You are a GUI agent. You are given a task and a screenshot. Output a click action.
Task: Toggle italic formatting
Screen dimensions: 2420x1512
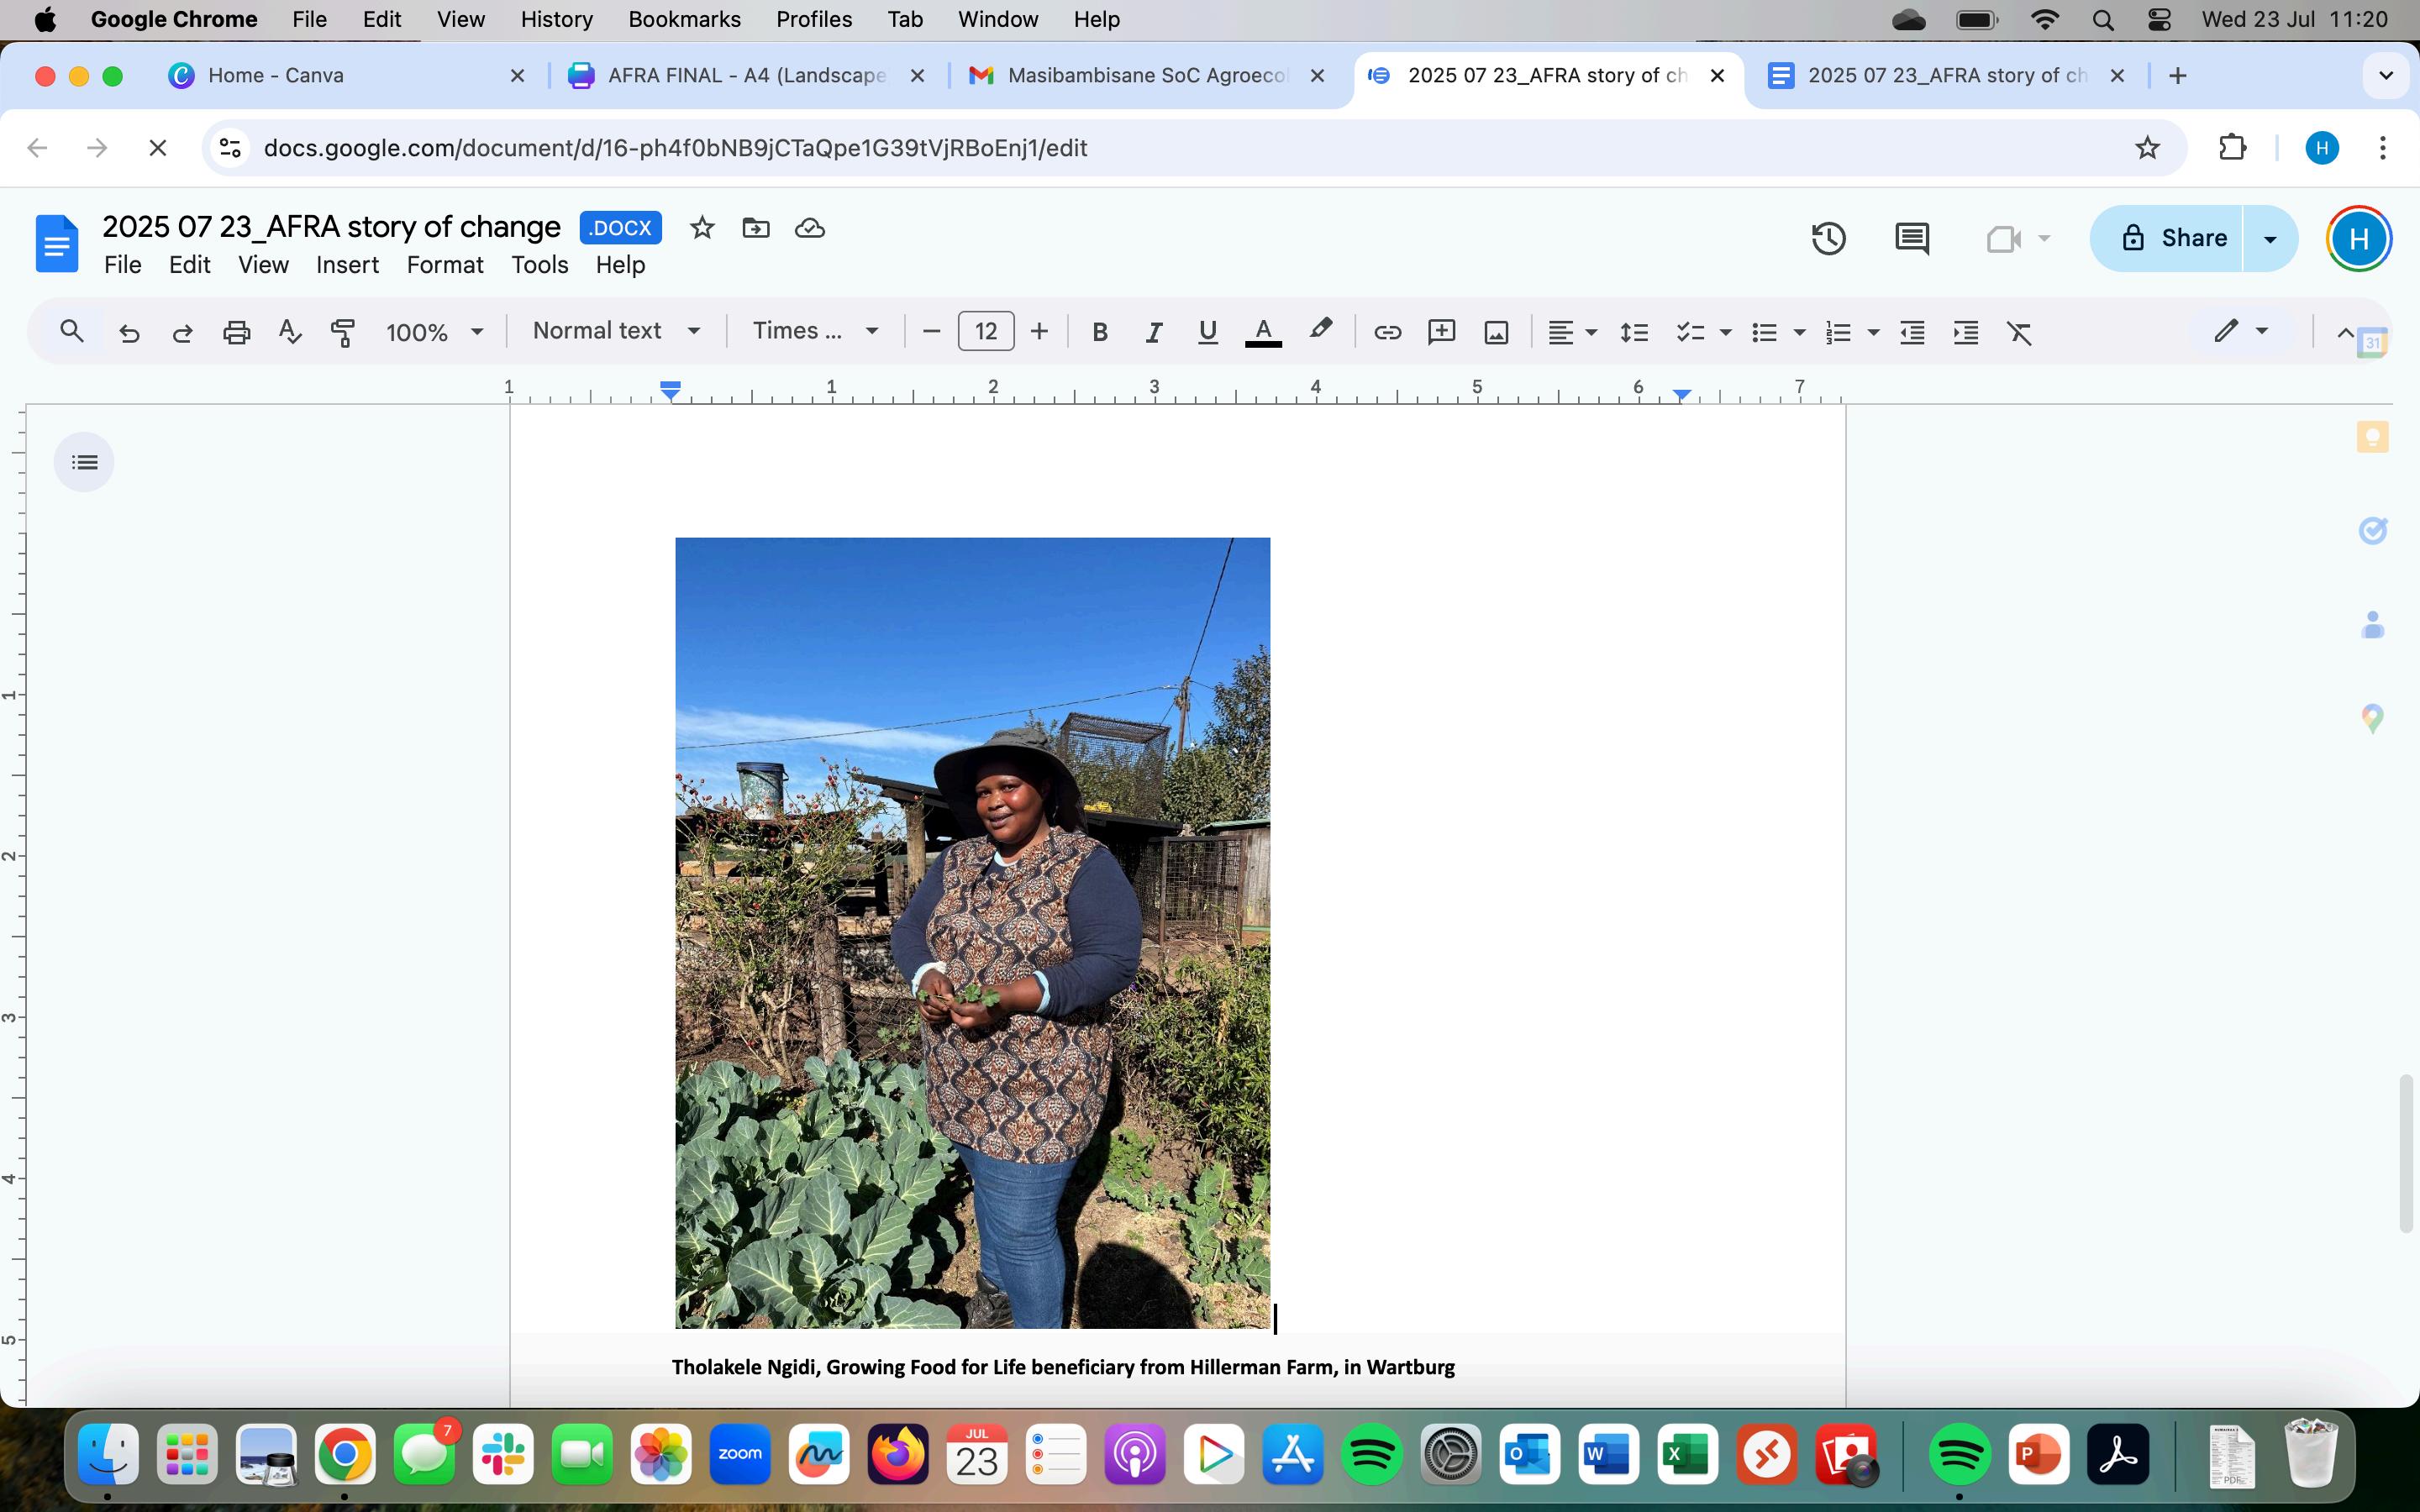[1153, 332]
